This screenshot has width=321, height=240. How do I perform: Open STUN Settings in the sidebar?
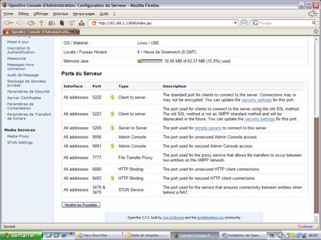point(20,142)
